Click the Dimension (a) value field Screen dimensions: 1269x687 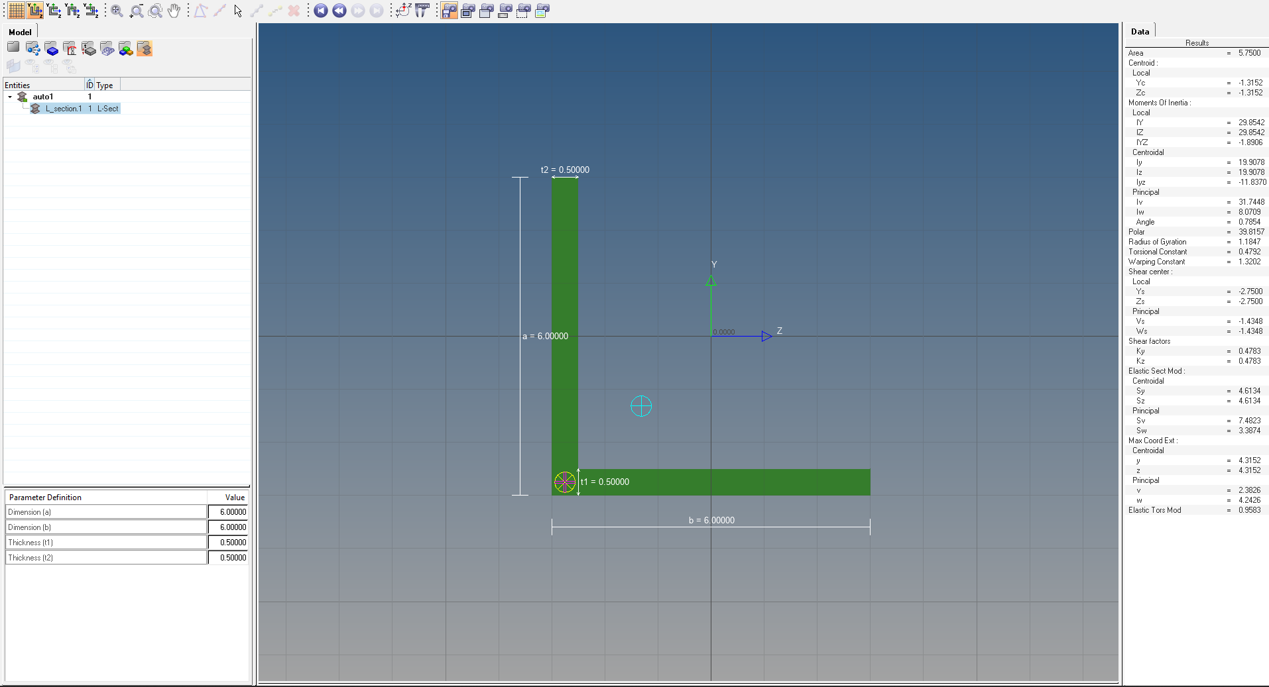[x=228, y=512]
